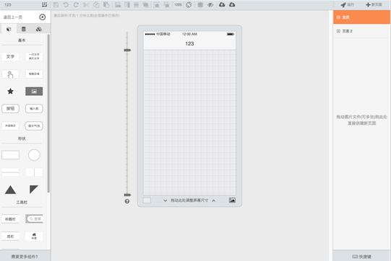Select the rectangle shape component
391x261 pixels.
pos(10,155)
